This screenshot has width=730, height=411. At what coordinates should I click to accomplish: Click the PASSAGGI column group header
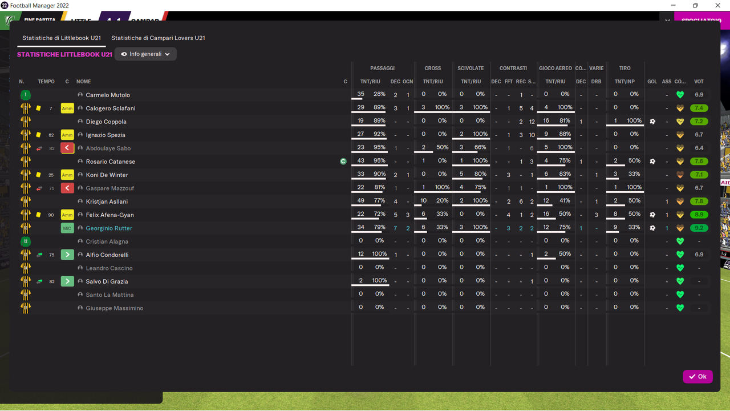pos(382,68)
